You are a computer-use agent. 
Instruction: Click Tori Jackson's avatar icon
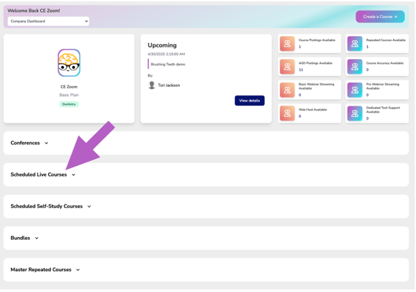tap(152, 86)
